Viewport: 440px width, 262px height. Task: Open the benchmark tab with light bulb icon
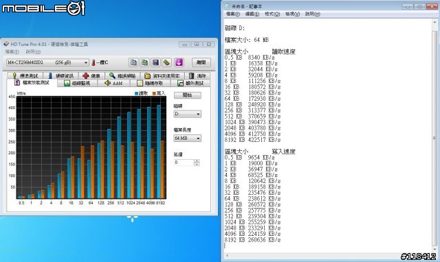pos(25,76)
